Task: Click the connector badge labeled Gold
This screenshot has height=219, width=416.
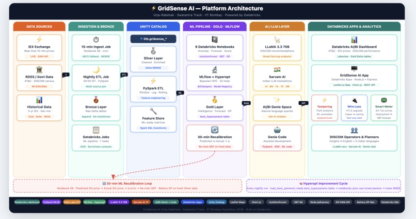Action: (x=246, y=103)
